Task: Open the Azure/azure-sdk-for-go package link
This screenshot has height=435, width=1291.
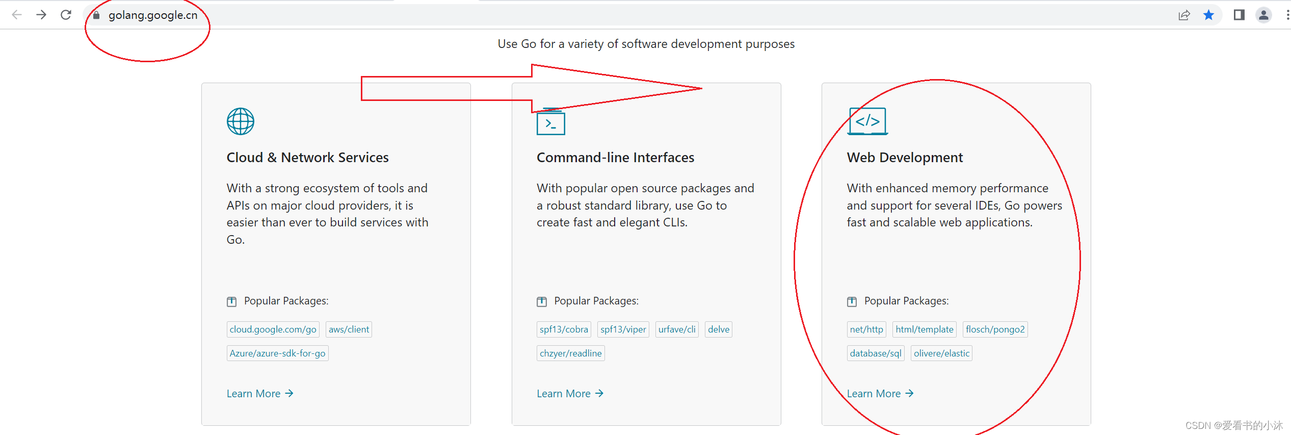Action: (x=277, y=353)
